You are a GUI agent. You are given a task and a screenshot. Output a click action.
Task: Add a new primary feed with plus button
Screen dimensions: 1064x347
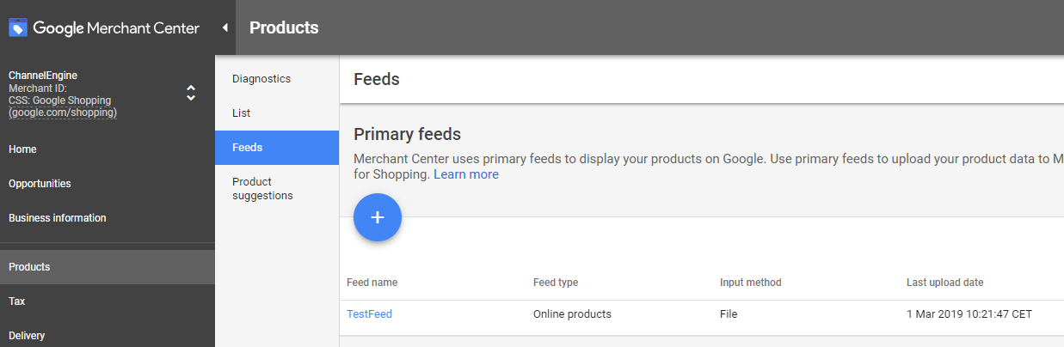377,217
